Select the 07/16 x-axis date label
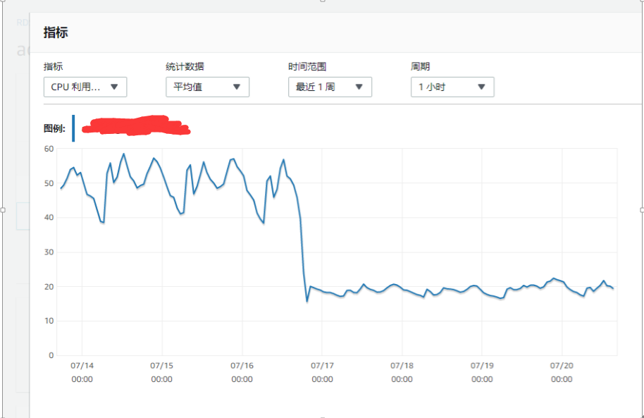644x418 pixels. click(242, 366)
